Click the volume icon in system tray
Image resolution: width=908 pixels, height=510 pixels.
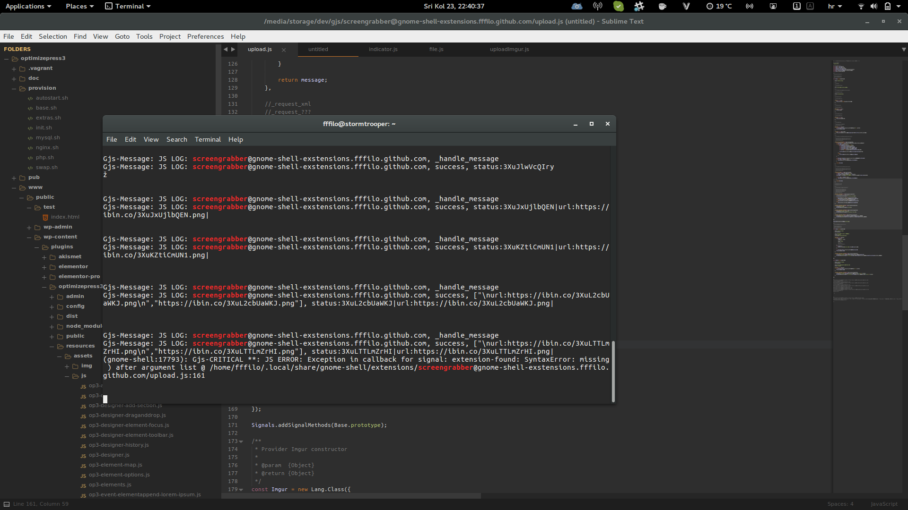[x=873, y=6]
